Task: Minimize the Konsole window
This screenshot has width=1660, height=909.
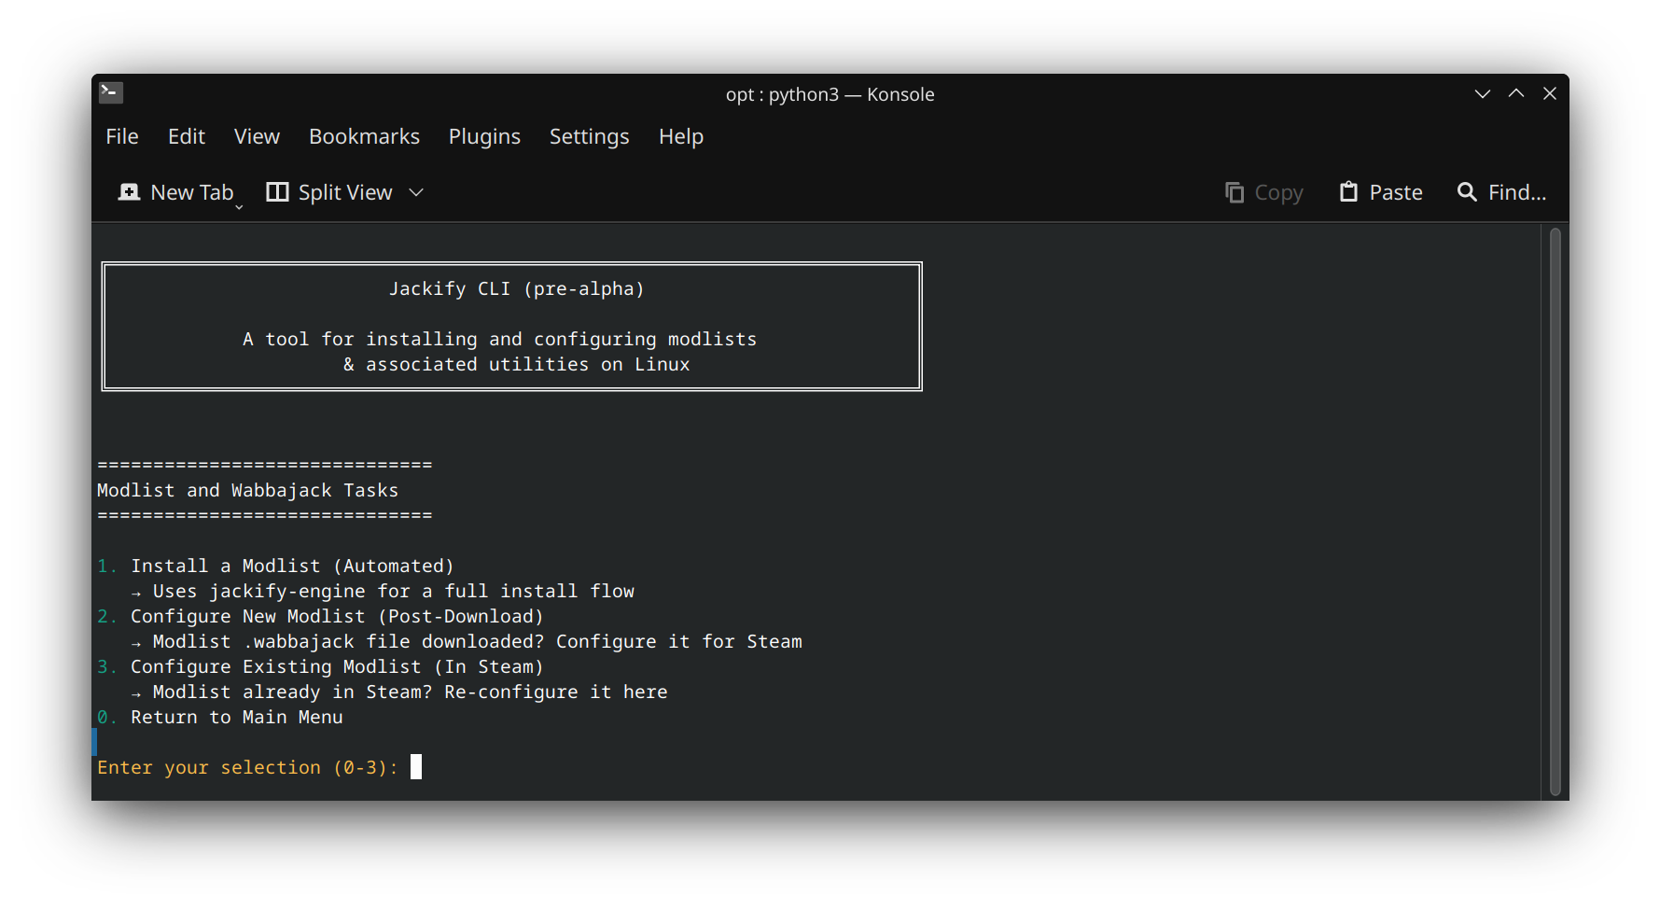Action: coord(1482,94)
